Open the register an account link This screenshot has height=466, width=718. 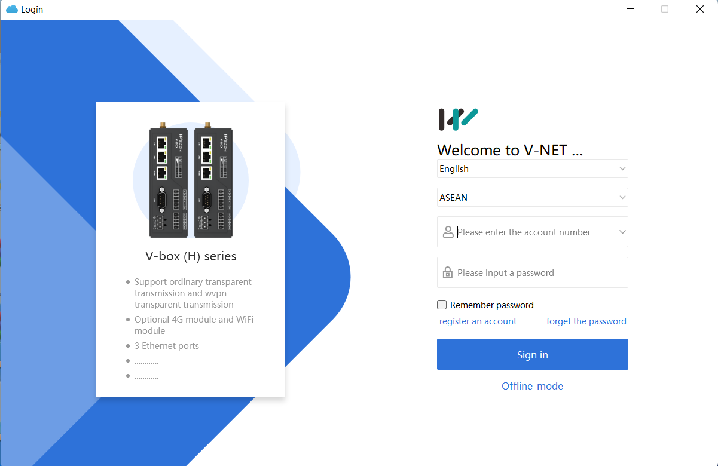point(478,321)
